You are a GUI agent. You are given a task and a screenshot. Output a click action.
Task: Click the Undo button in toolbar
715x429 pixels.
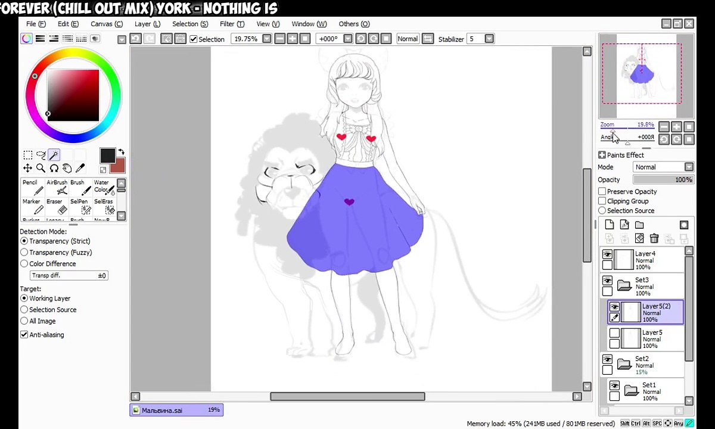pos(135,39)
